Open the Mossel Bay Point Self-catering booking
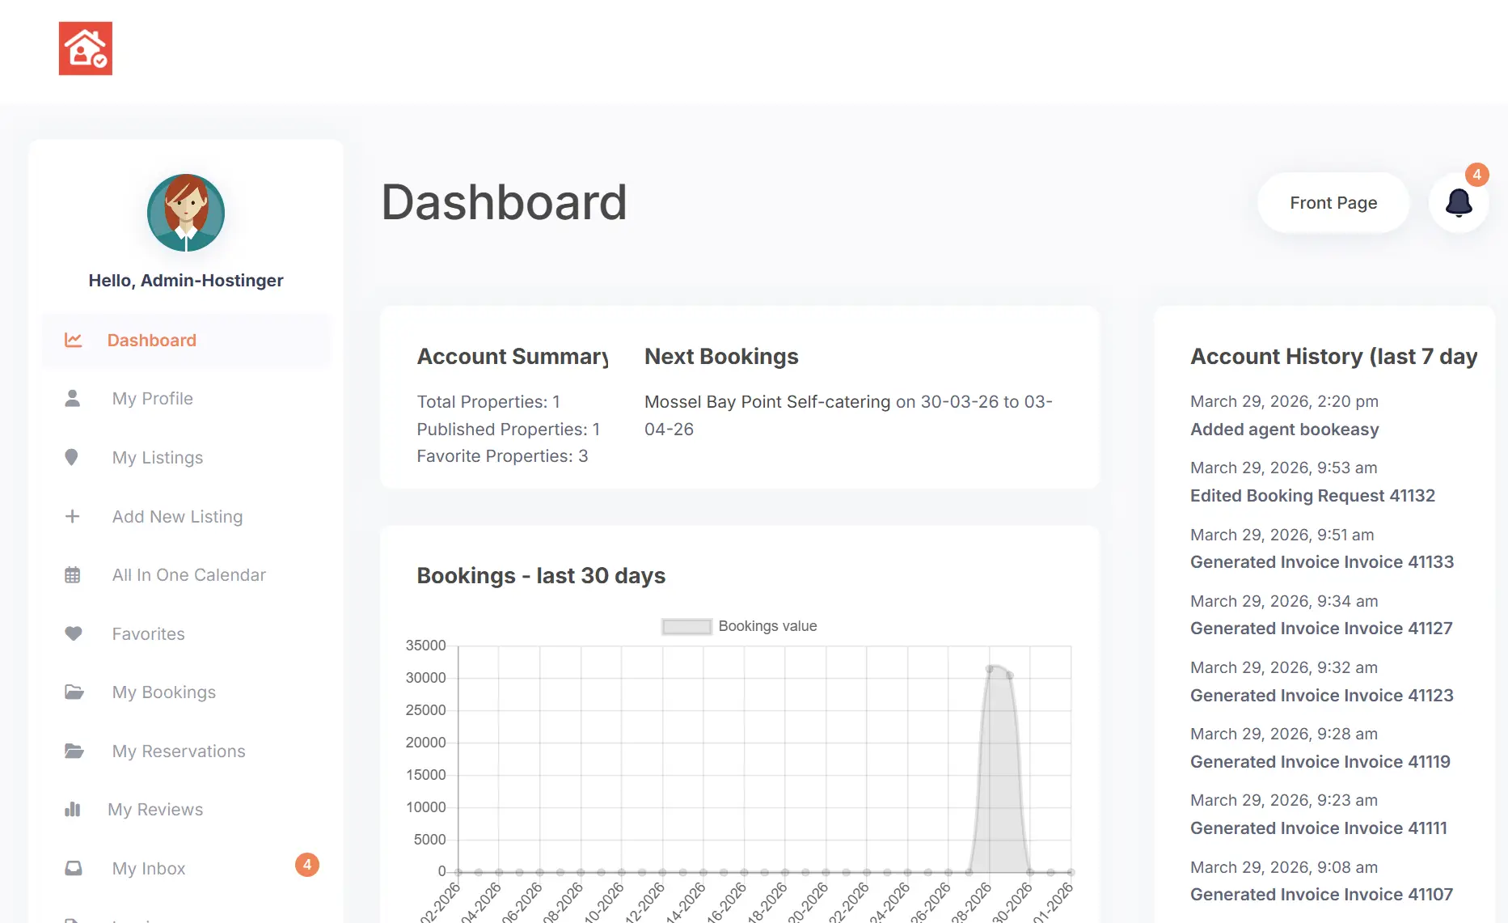The height and width of the screenshot is (923, 1508). pyautogui.click(x=767, y=402)
